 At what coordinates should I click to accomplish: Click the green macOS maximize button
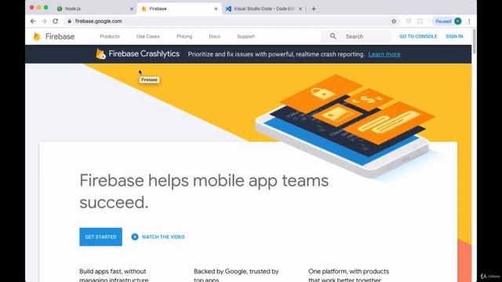(46, 7)
